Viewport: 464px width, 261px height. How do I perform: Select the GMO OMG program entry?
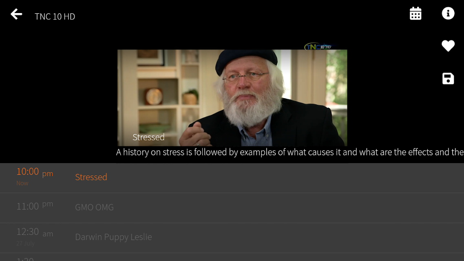(95, 207)
